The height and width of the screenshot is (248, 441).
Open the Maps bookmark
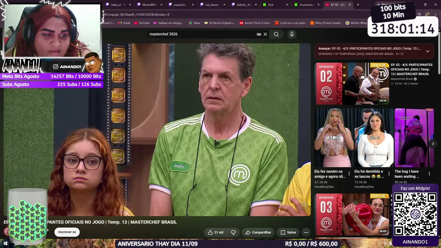click(x=195, y=23)
